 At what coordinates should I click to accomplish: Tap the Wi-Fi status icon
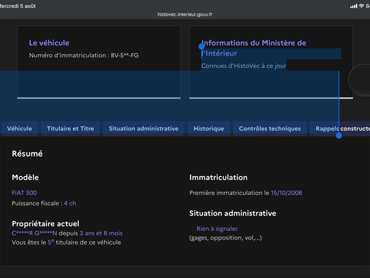point(361,6)
